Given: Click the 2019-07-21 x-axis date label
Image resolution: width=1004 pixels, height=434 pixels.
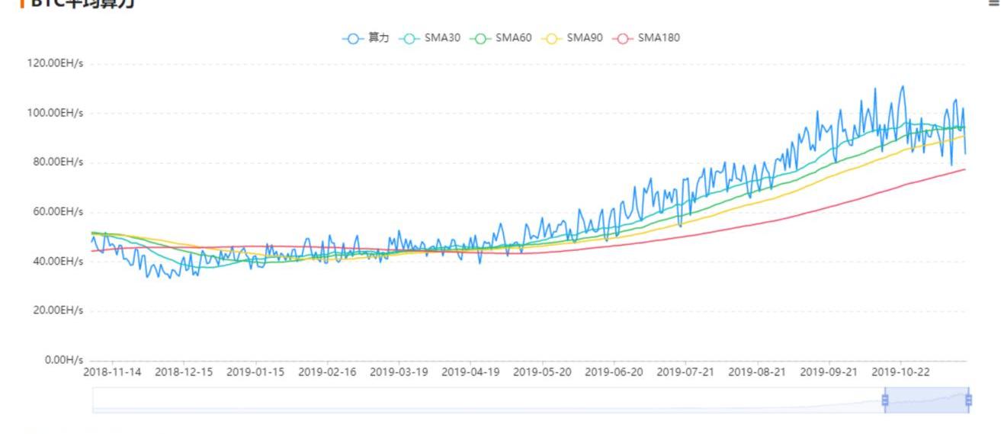Looking at the screenshot, I should click(685, 372).
